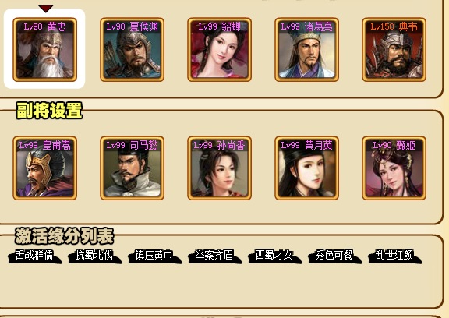Show the 乱世红颜 bond tag

pyautogui.click(x=395, y=256)
